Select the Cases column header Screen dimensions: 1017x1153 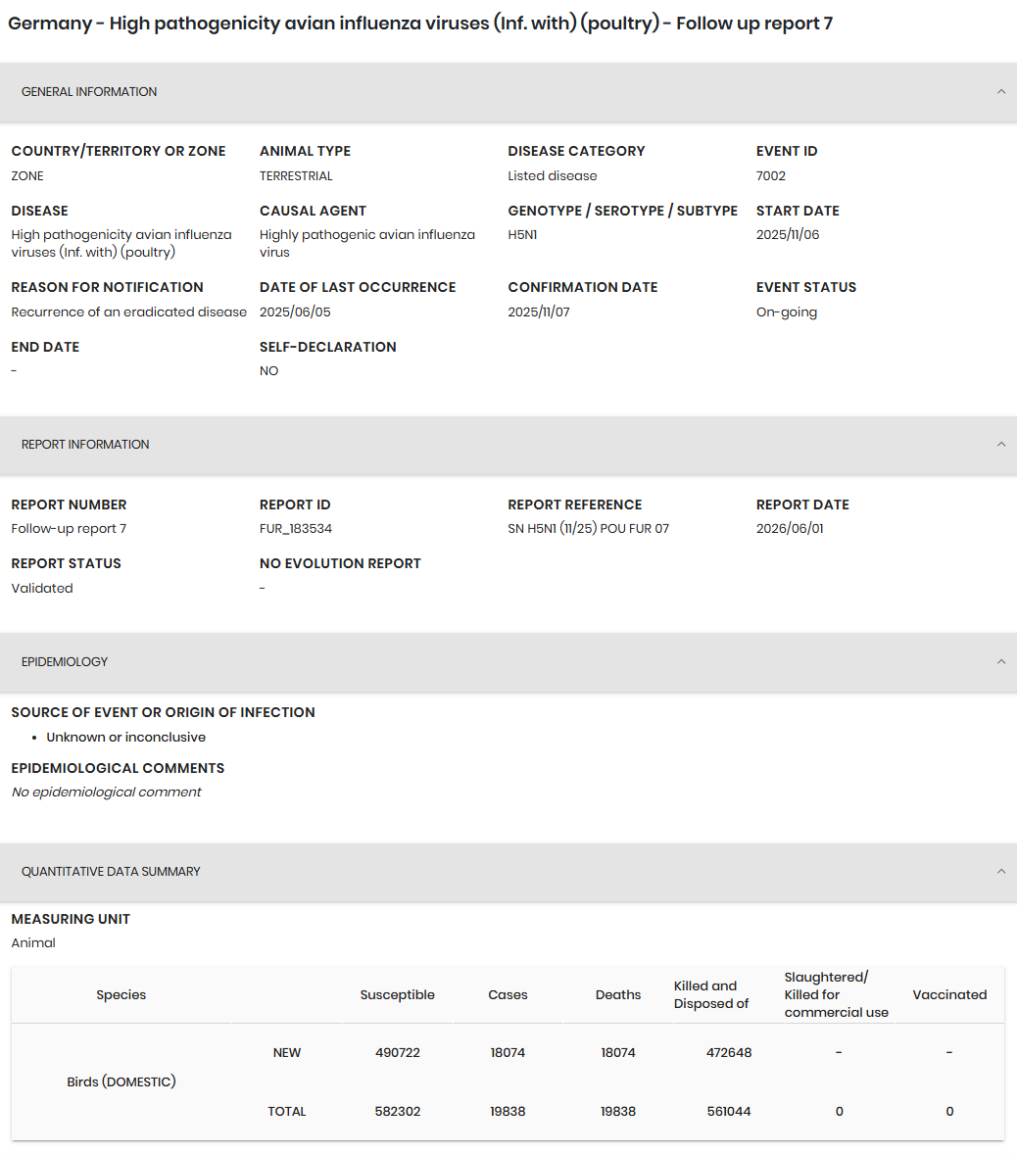[508, 995]
